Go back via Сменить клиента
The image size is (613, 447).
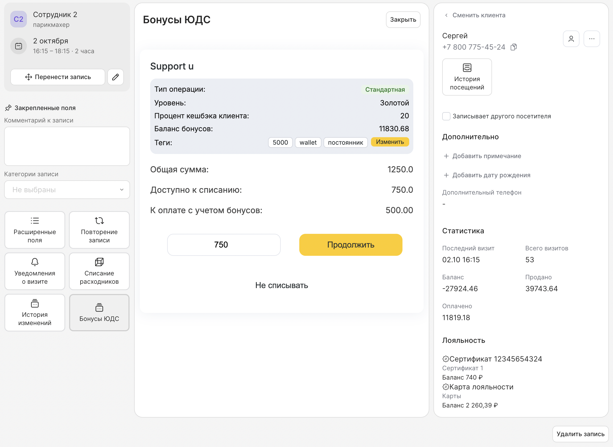[475, 15]
